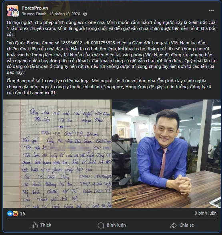Viewport: 222px width, 235px height.
Task: View the 16 reactions count
Action: (x=23, y=213)
